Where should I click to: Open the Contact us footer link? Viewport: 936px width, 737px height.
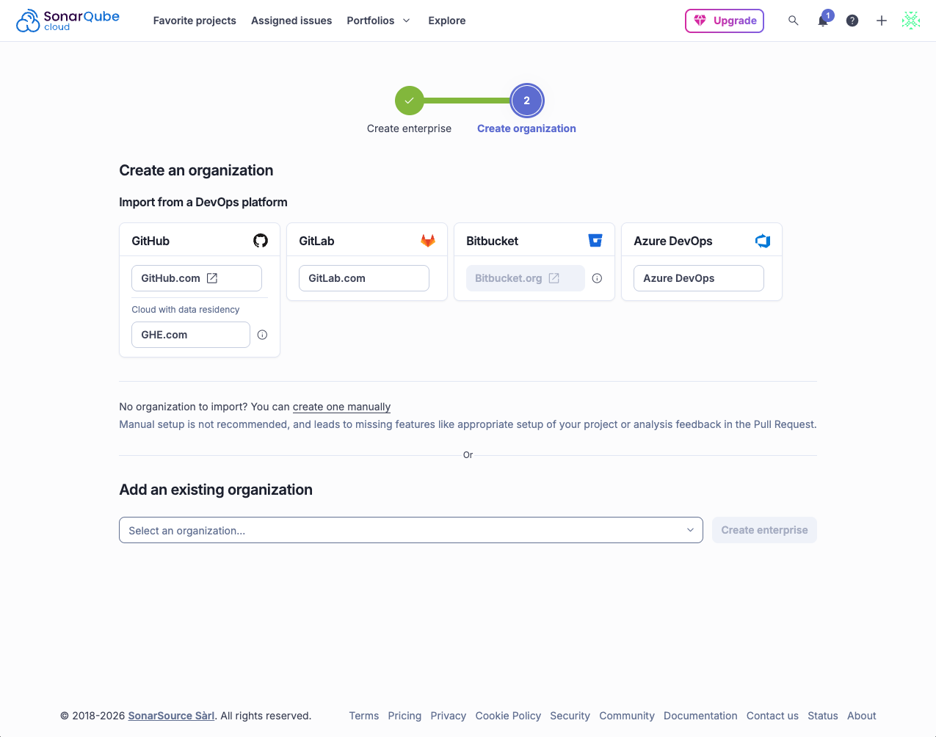point(772,716)
